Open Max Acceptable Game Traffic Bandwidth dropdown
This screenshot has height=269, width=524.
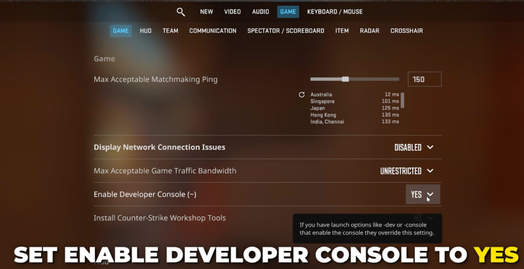[407, 171]
